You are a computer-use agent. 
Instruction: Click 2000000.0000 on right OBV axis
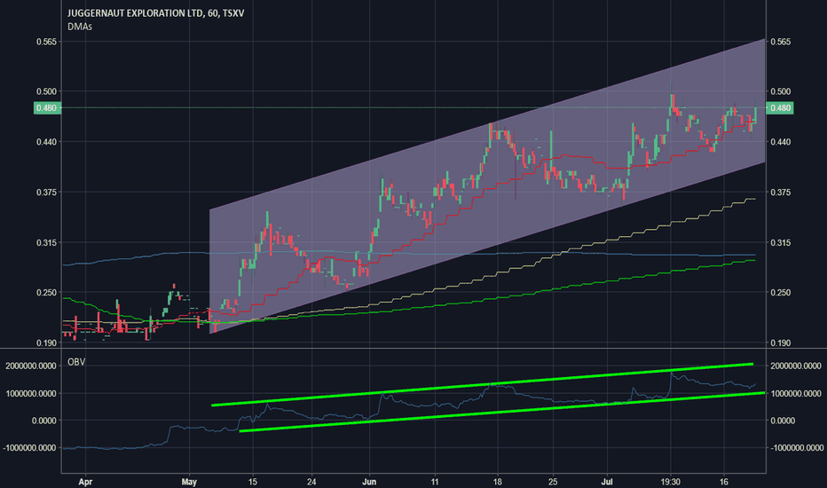click(796, 366)
